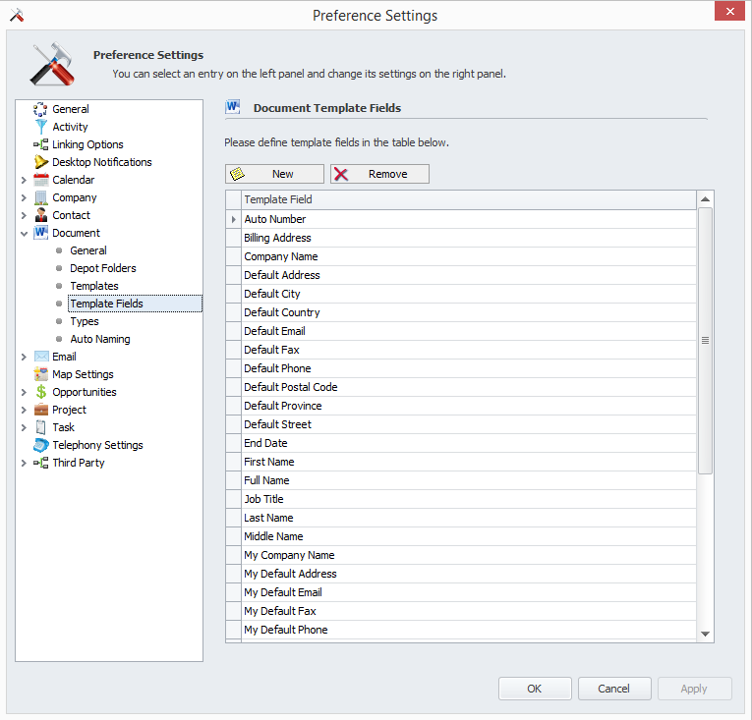Expand the Company tree node
This screenshot has width=752, height=720.
click(x=24, y=197)
